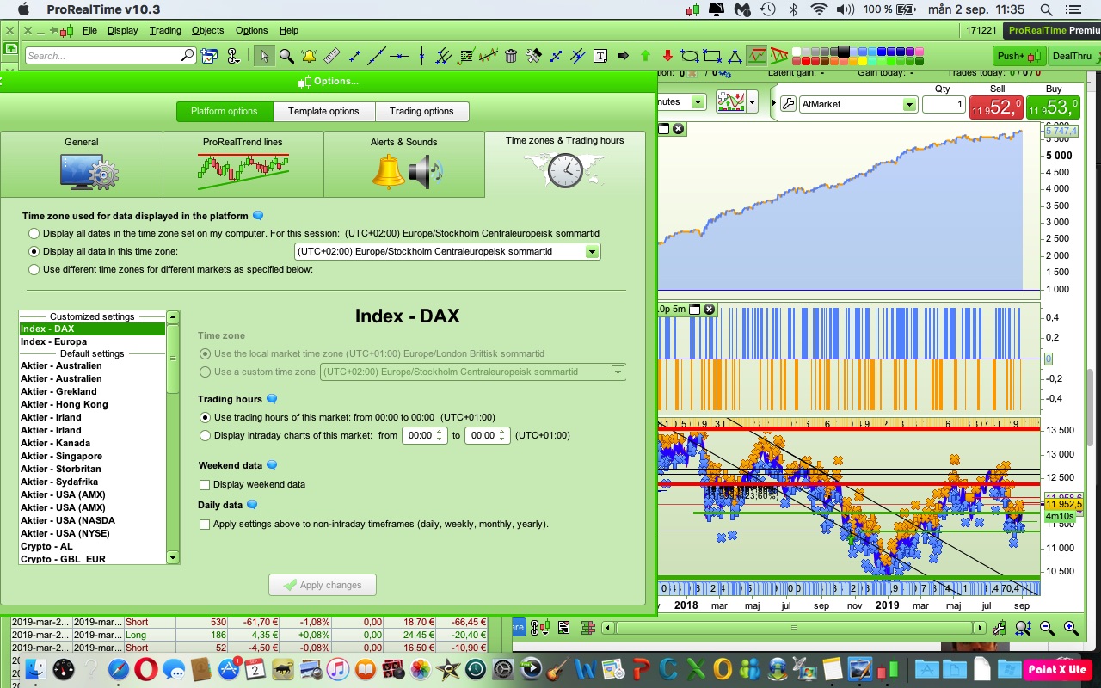This screenshot has height=688, width=1101.
Task: Select the ellipse drawing tool
Action: pos(690,56)
